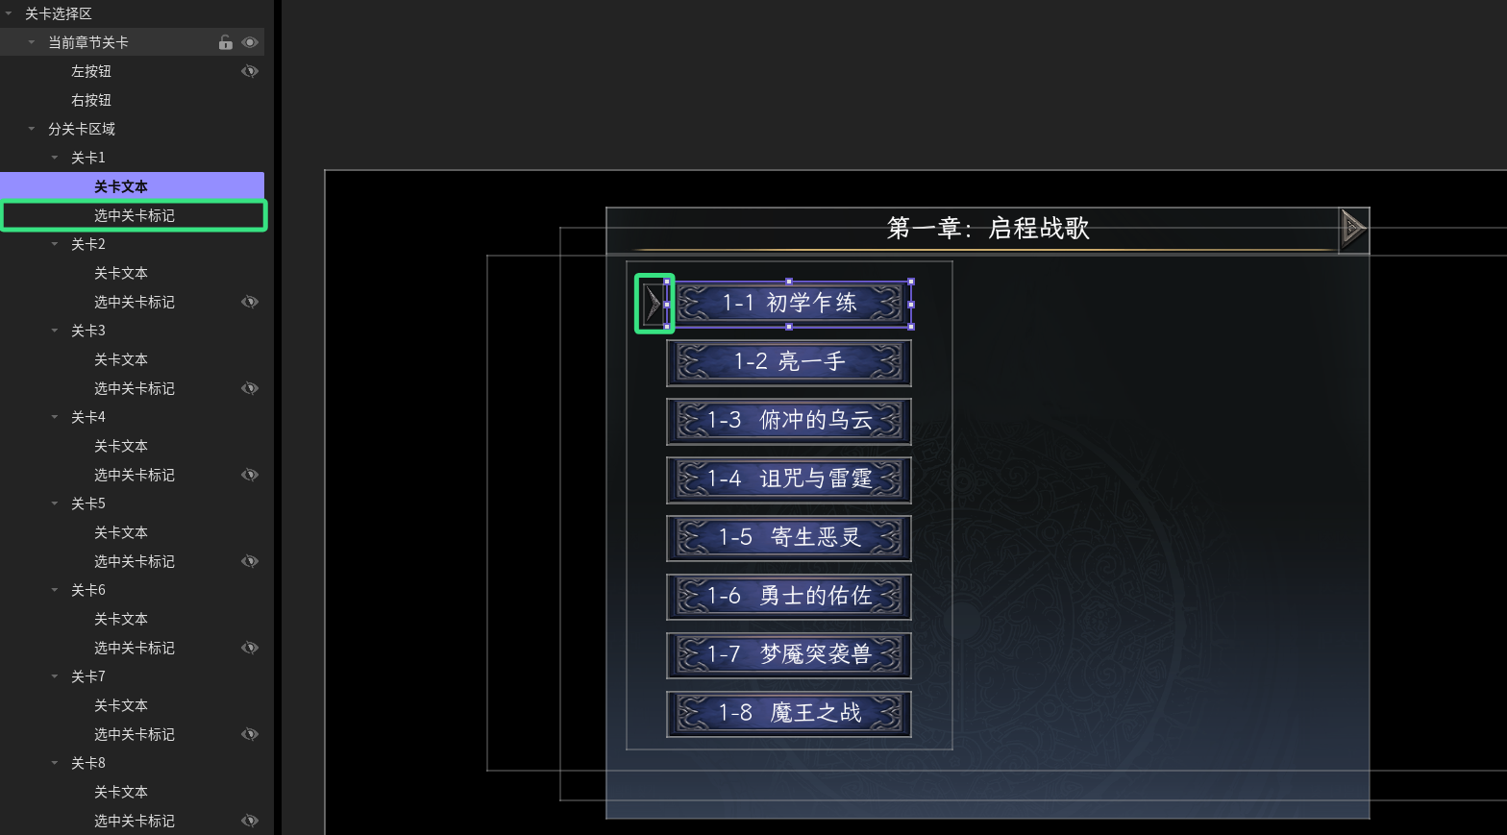
Task: Click the 1-5 寄生恶灵 level button
Action: coord(789,538)
